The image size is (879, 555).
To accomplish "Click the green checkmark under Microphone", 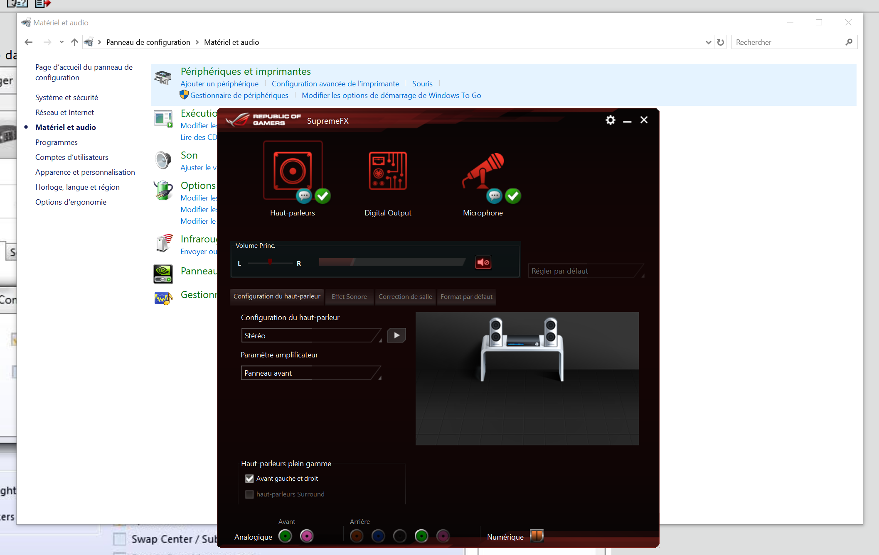I will coord(513,196).
